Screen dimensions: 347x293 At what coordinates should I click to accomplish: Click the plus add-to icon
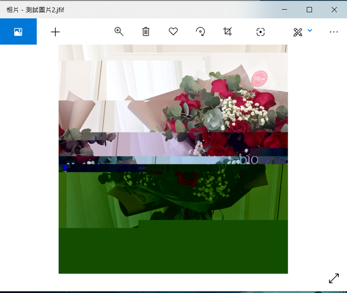click(55, 32)
